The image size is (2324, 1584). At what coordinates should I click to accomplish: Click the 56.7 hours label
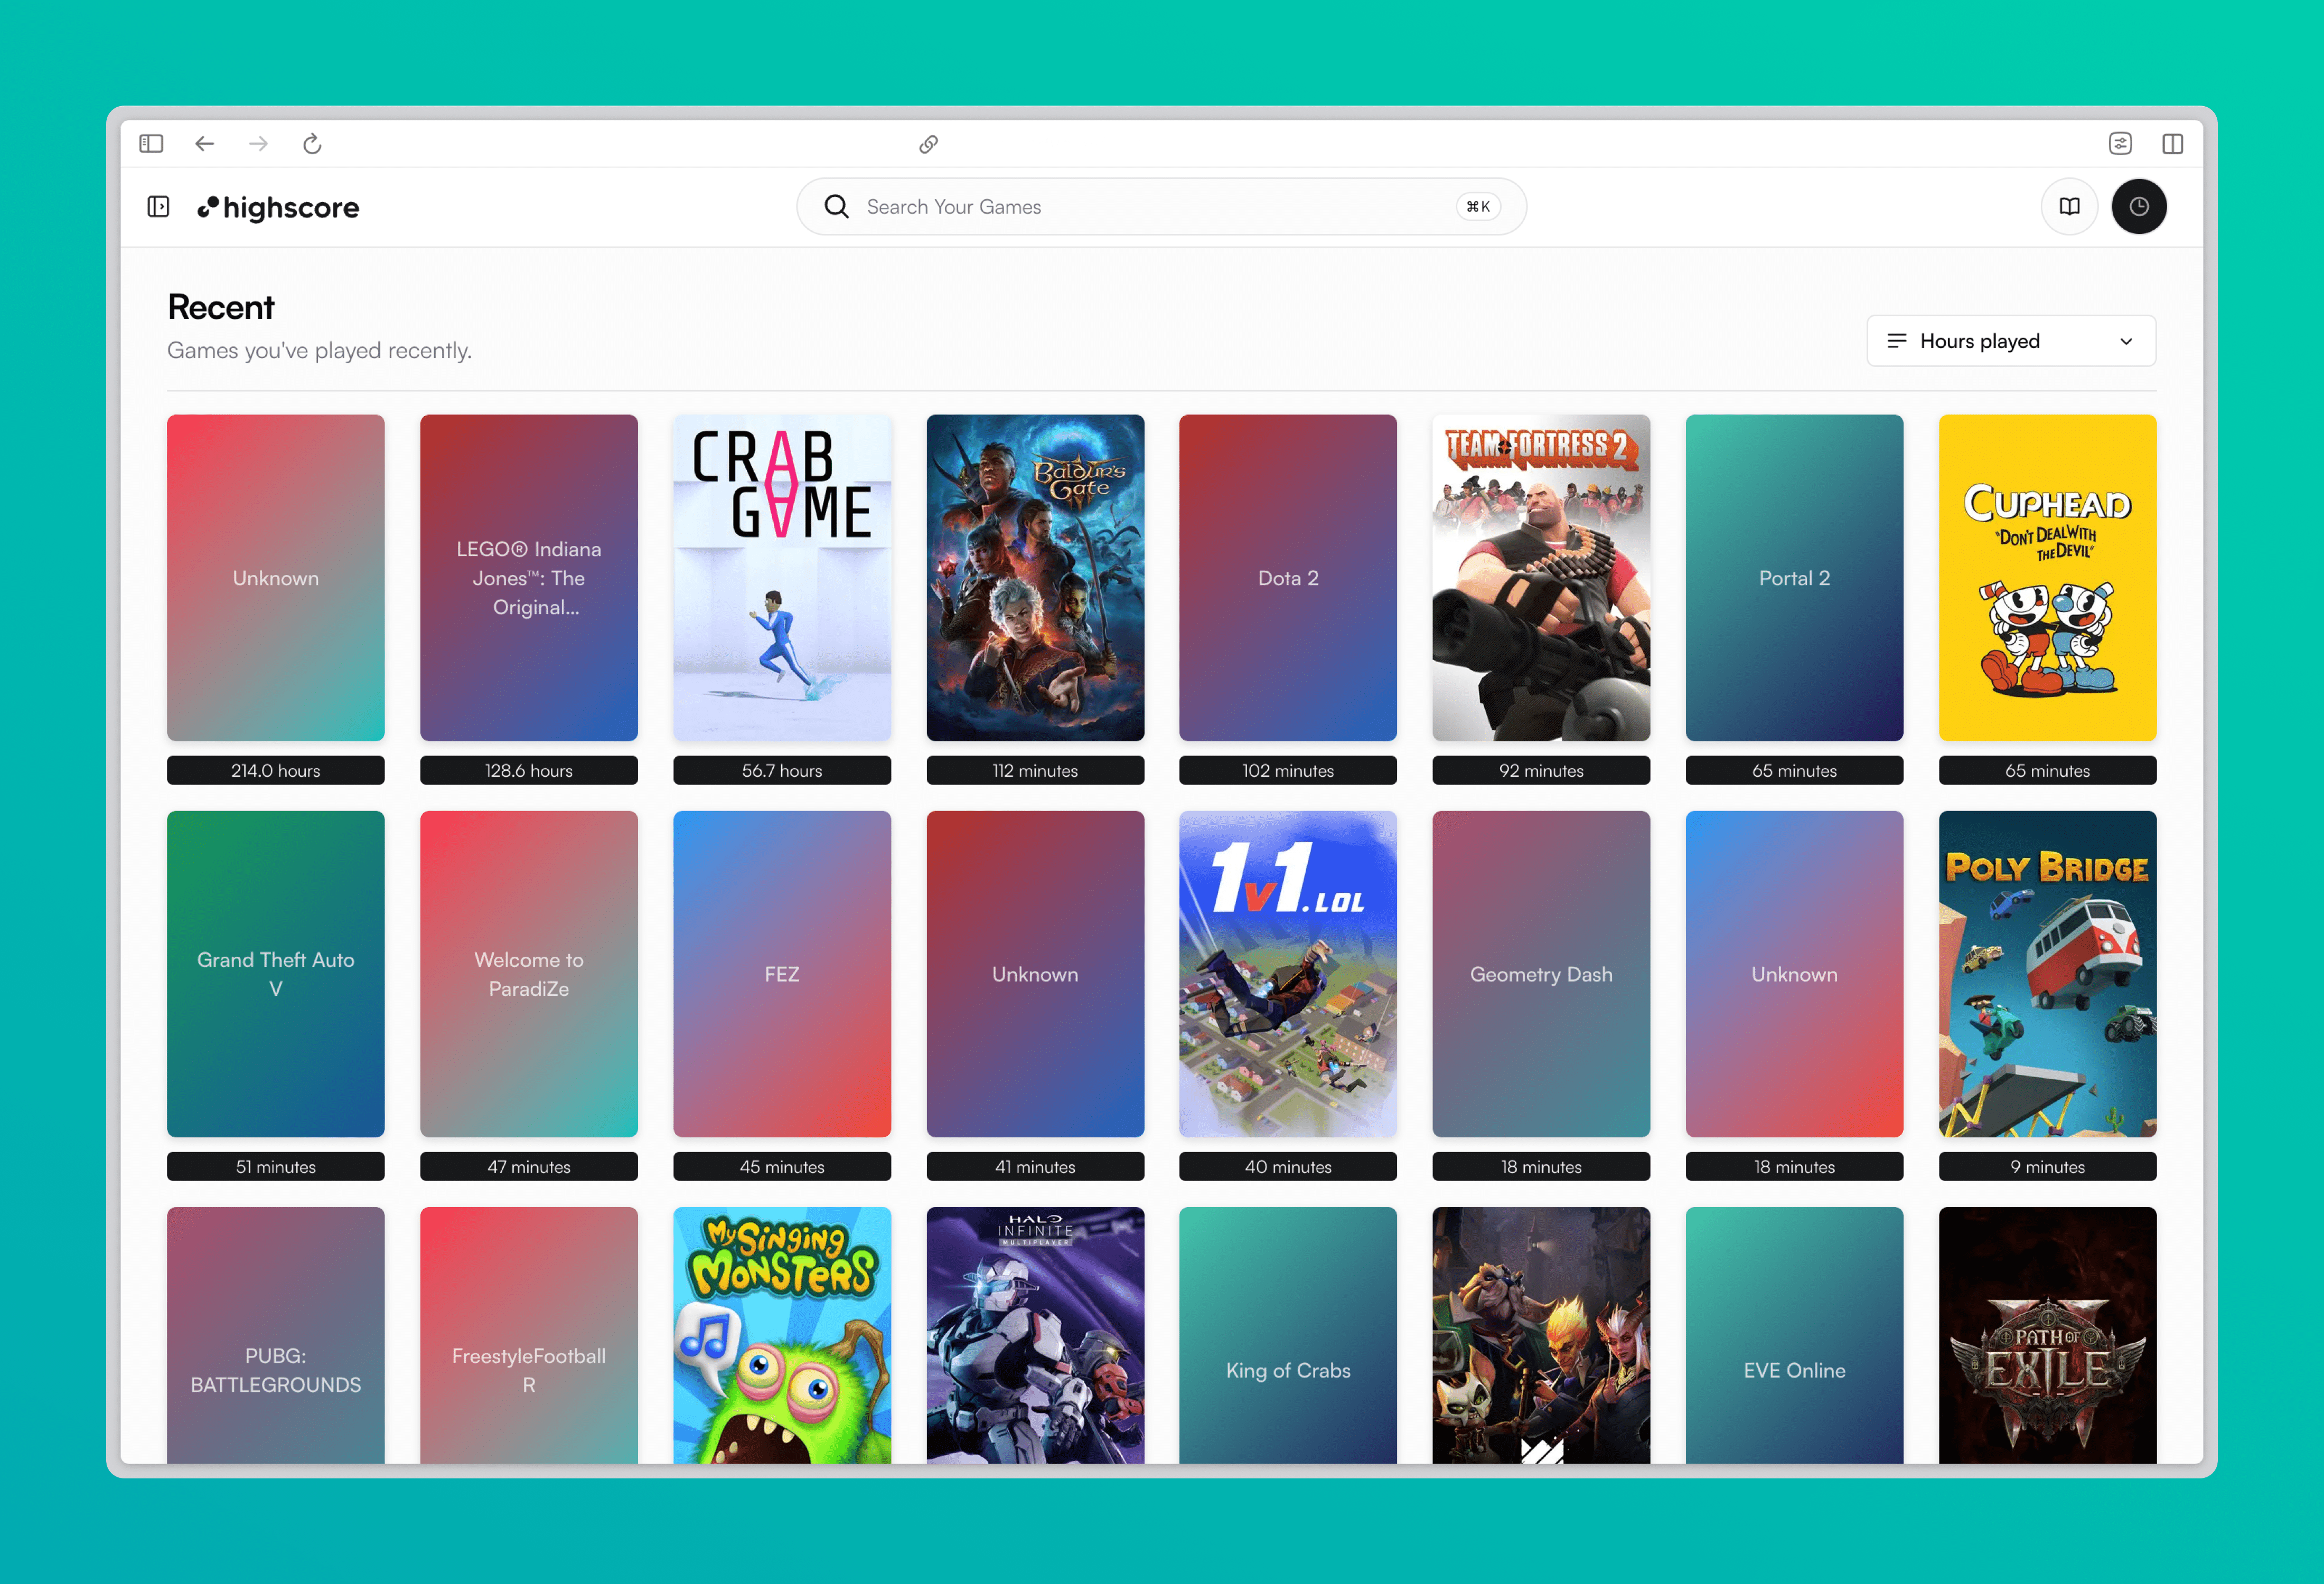(x=782, y=770)
